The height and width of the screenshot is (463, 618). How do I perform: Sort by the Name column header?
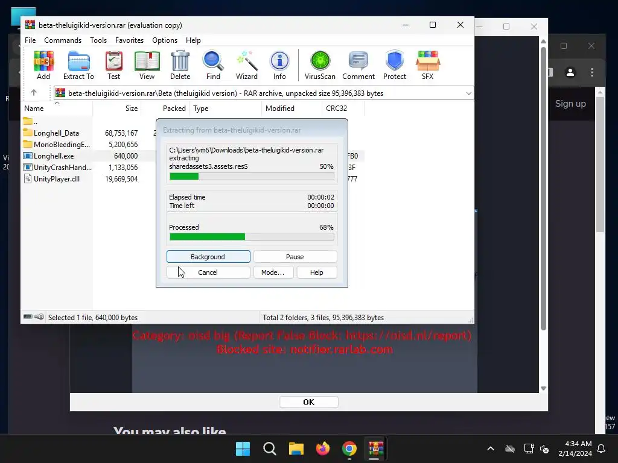(x=57, y=109)
